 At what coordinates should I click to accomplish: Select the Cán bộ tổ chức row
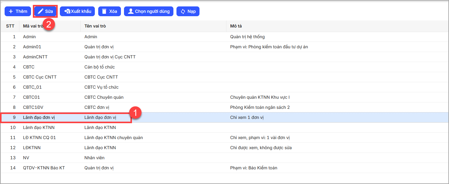click(99, 67)
